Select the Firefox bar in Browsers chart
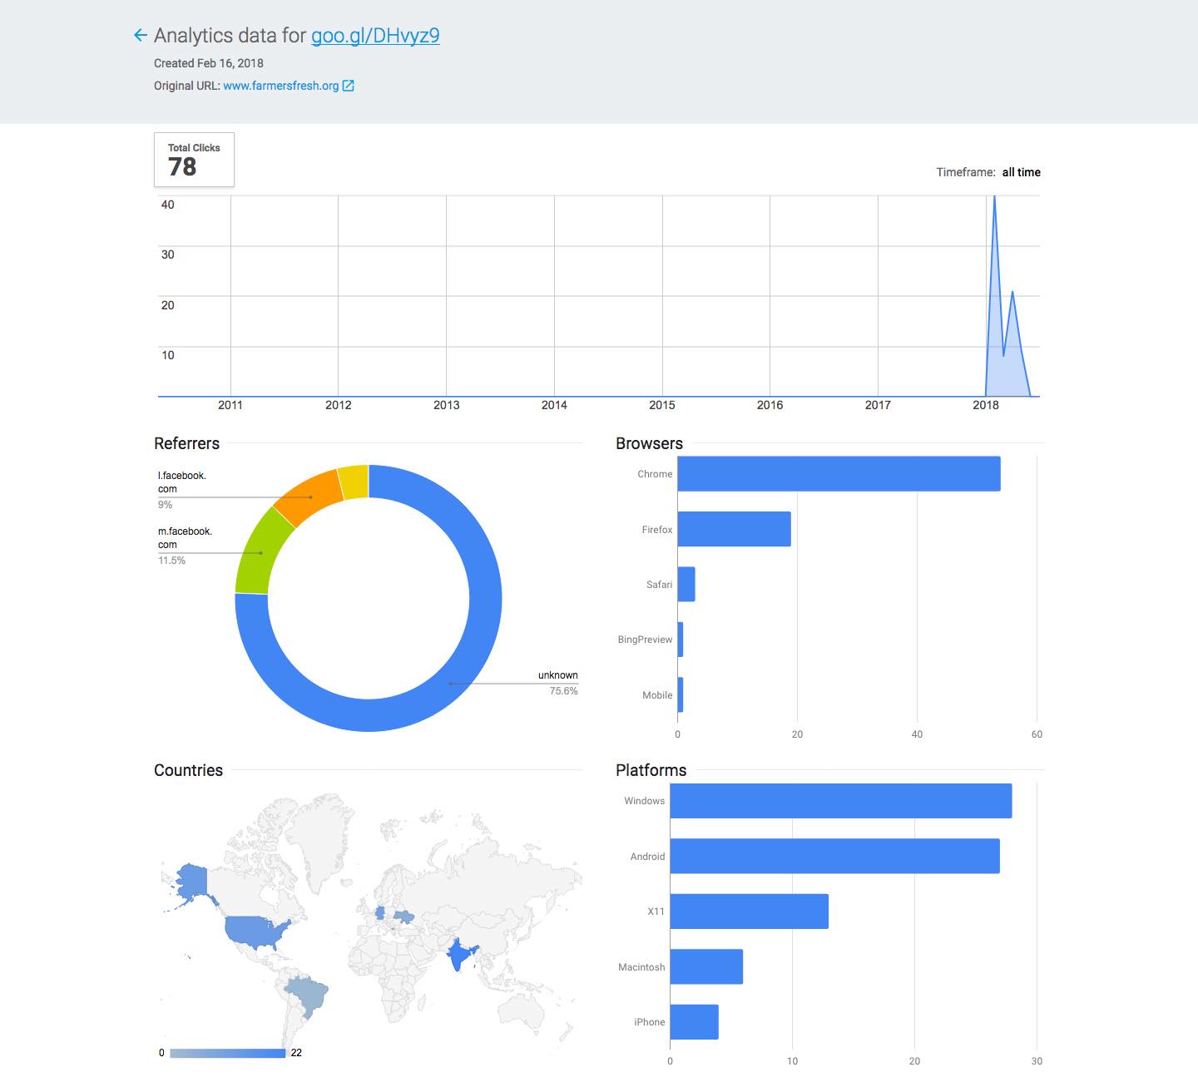 [732, 529]
